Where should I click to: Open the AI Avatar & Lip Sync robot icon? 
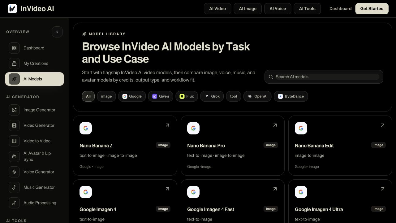pos(14,156)
